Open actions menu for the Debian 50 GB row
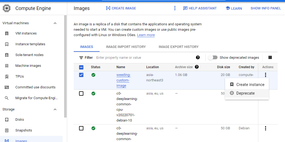Image resolution: width=285 pixels, height=142 pixels. tap(266, 128)
